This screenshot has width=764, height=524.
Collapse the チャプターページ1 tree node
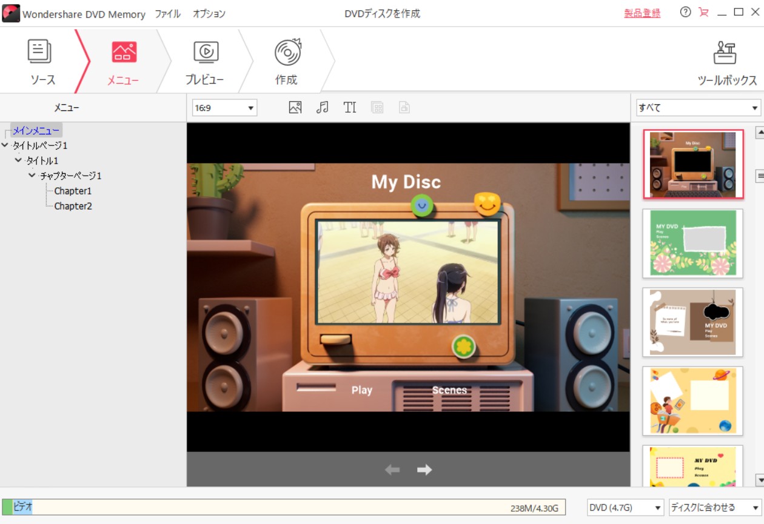(x=32, y=176)
